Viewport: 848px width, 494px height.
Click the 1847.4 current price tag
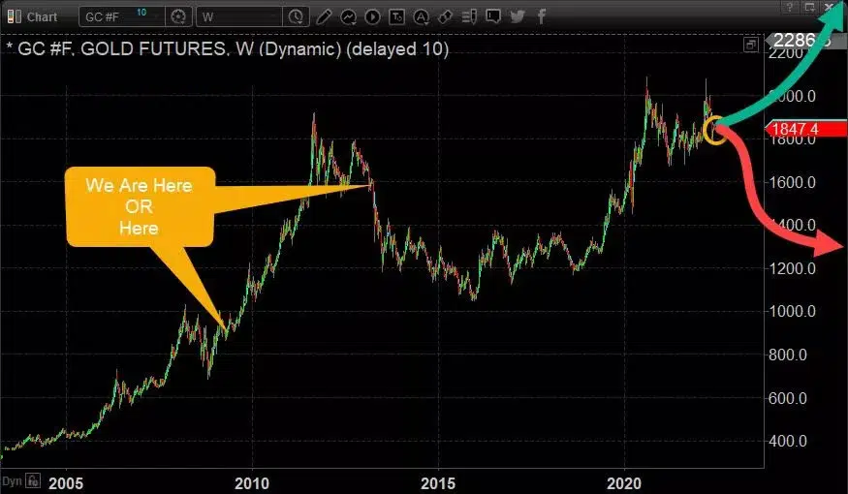[805, 129]
